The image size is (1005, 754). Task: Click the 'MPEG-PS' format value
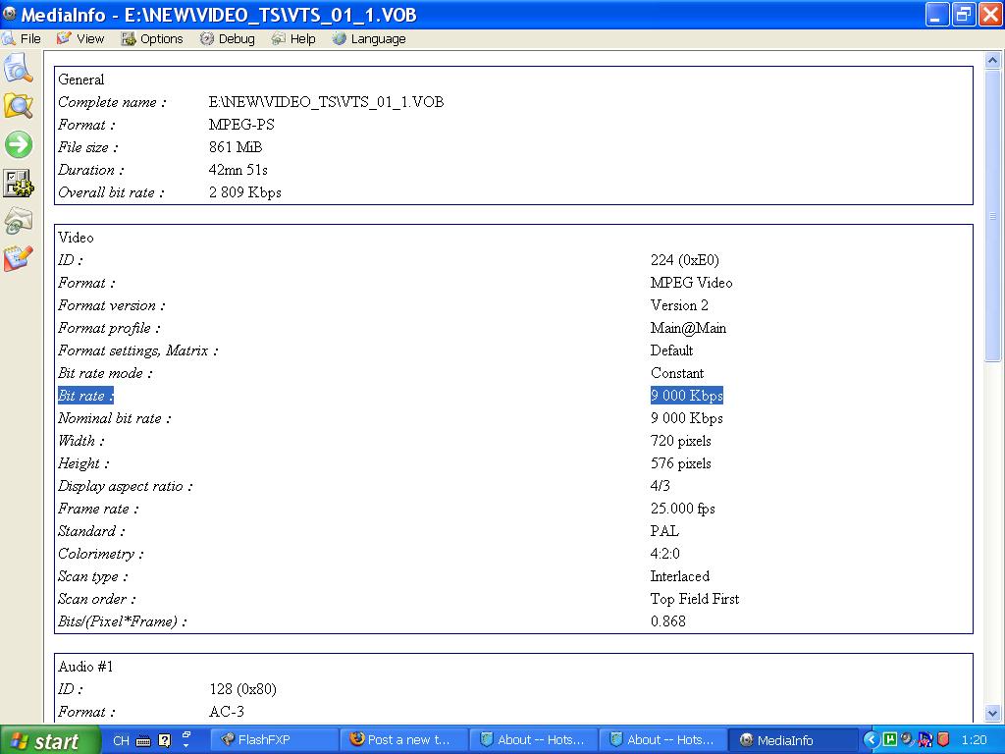pos(241,125)
